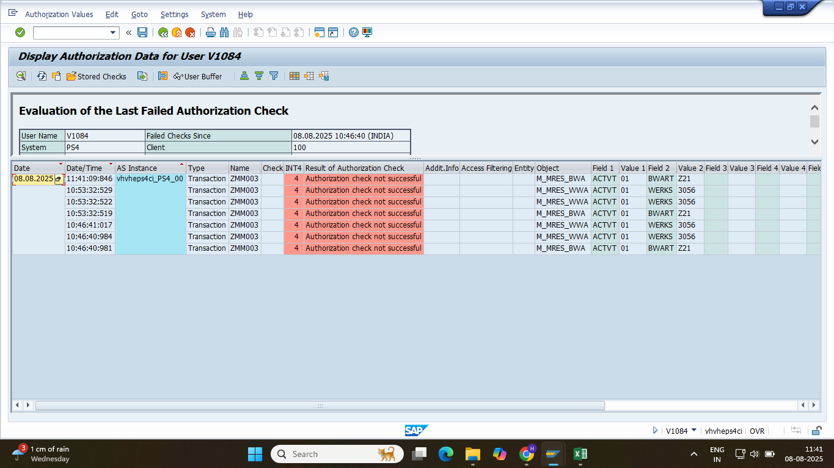Click the Find binoculars icon
834x468 pixels.
(x=224, y=32)
